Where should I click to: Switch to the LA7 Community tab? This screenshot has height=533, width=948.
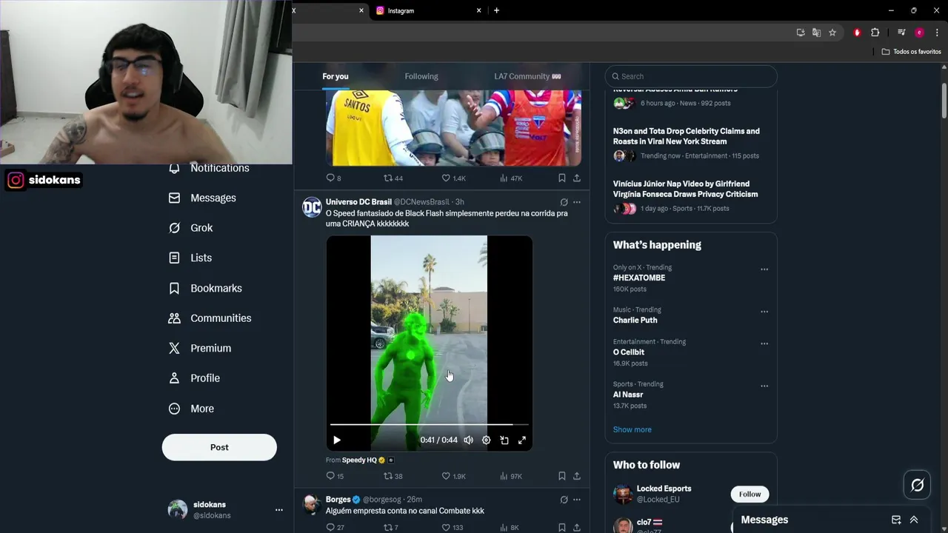[x=527, y=76]
